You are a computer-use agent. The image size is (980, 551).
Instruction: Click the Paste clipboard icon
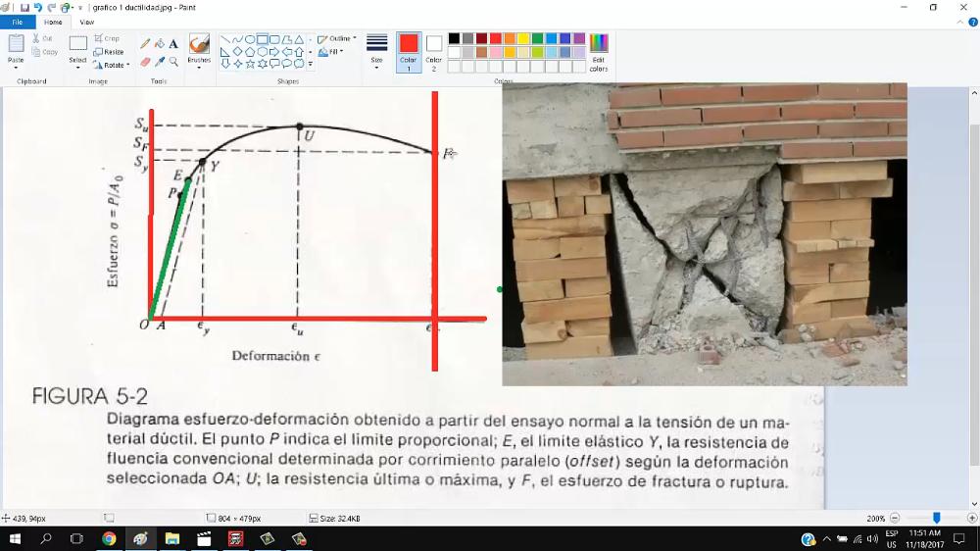pos(16,44)
